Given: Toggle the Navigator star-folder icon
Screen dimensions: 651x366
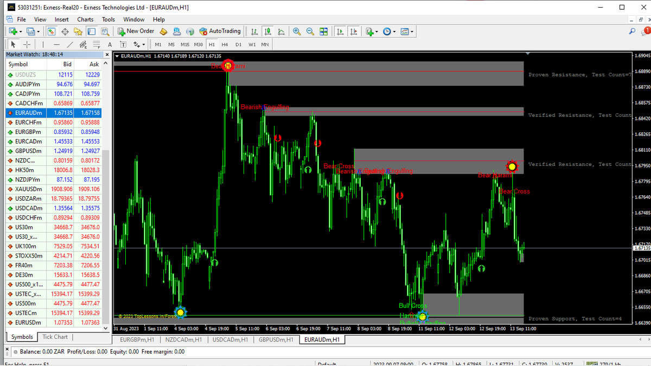Looking at the screenshot, I should [x=78, y=31].
